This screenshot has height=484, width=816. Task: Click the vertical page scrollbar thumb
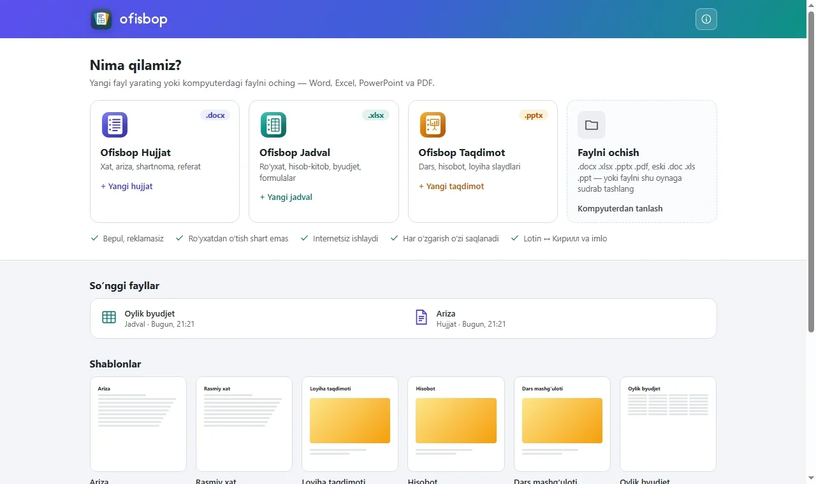point(811,172)
